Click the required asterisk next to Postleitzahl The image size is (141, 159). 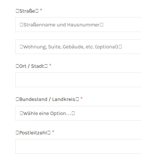53,132
